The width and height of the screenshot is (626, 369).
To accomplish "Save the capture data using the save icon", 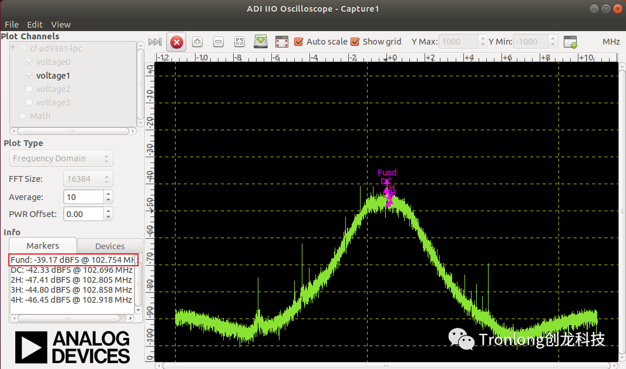I will (260, 42).
